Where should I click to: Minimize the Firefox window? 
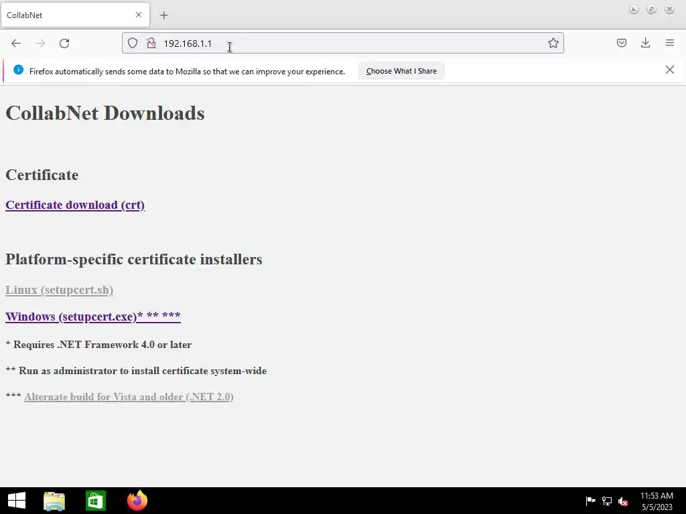634,9
